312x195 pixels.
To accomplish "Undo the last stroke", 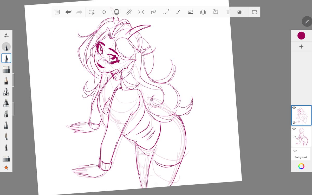I will tap(68, 12).
